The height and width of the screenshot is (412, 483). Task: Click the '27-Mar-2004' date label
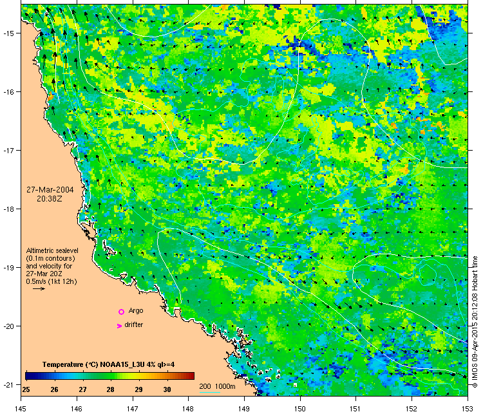pyautogui.click(x=50, y=190)
